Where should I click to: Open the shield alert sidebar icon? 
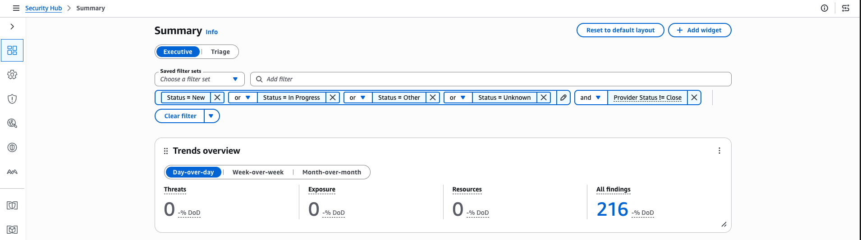12,99
